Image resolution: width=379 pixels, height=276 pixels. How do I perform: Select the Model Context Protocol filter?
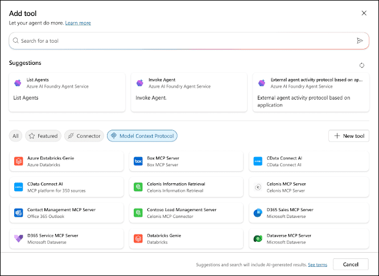pos(142,136)
